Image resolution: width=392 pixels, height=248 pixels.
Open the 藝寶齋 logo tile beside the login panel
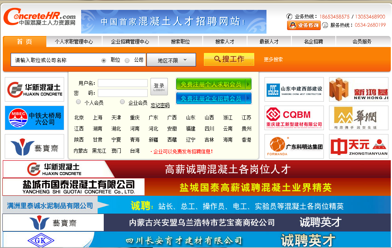(x=34, y=146)
